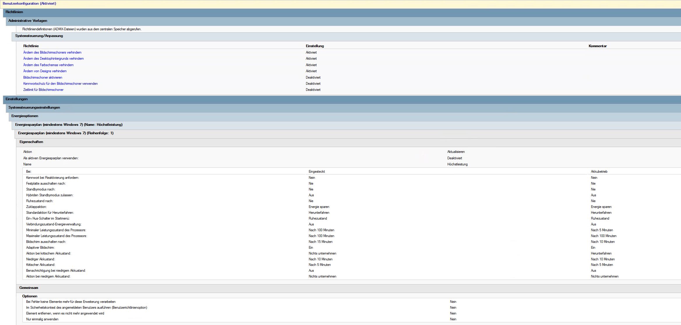
Task: Select the ADMX-Dateien retrieval notice text
Action: (82, 29)
